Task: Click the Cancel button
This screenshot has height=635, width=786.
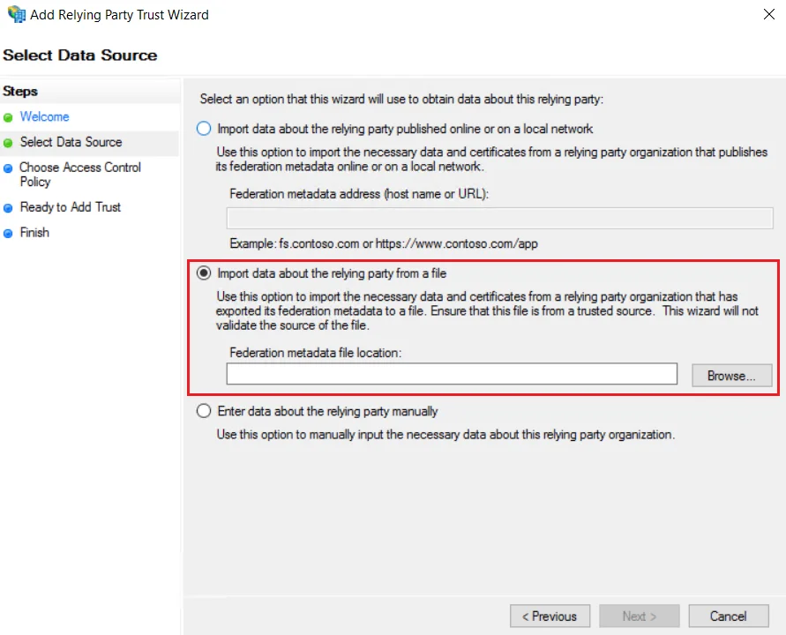Action: pos(728,616)
